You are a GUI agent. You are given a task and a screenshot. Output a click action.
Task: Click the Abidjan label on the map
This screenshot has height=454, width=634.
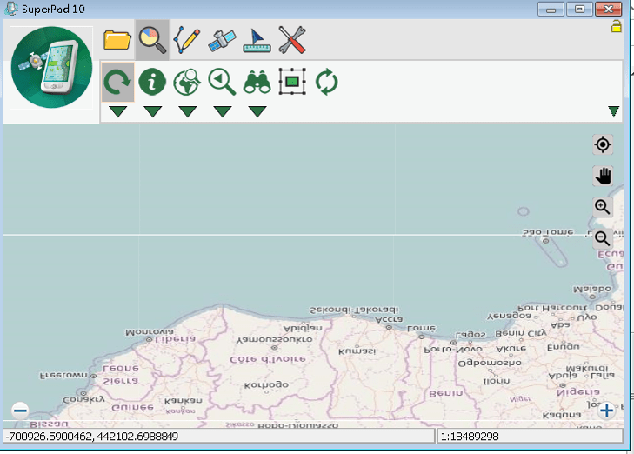(303, 328)
